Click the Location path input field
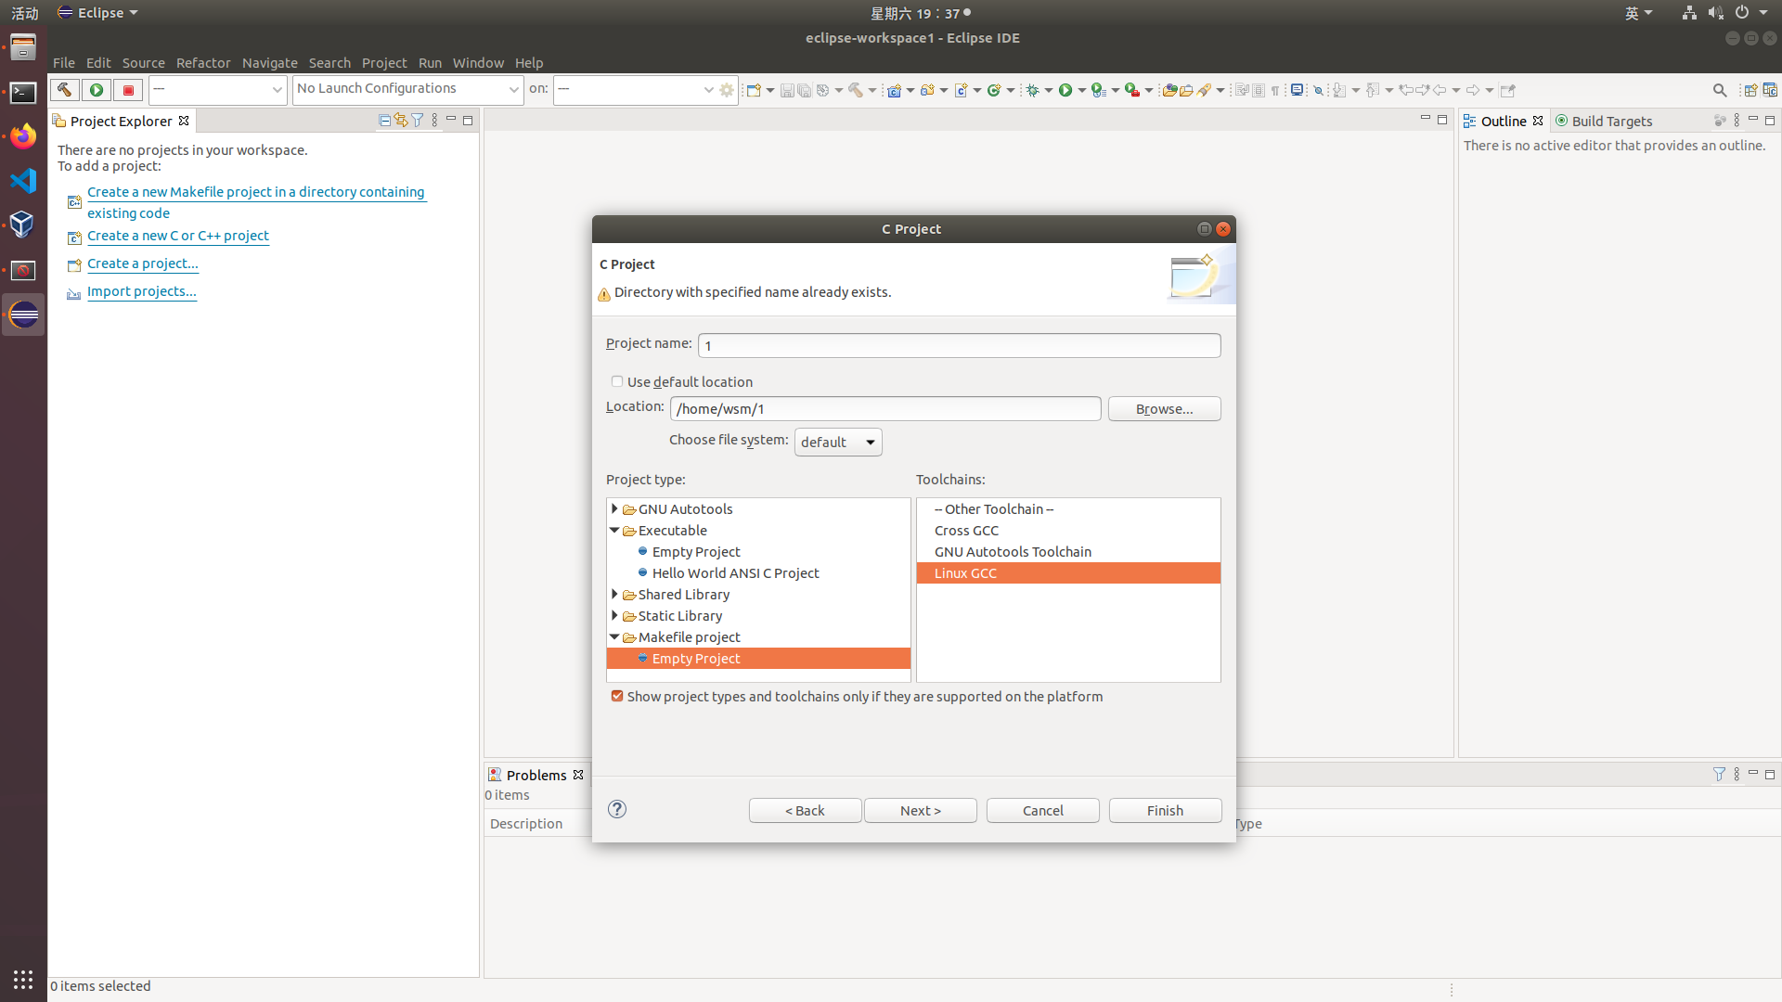This screenshot has height=1002, width=1782. (885, 408)
